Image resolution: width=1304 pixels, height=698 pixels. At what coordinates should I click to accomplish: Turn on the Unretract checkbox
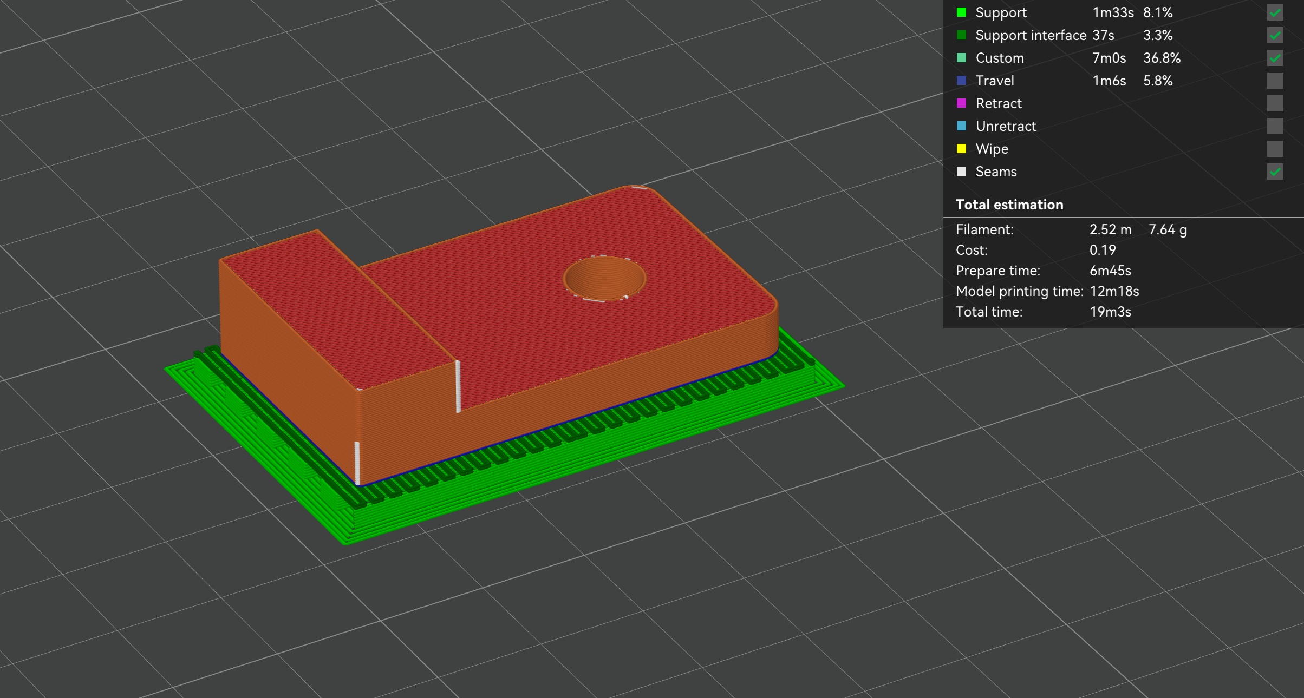pyautogui.click(x=1275, y=126)
